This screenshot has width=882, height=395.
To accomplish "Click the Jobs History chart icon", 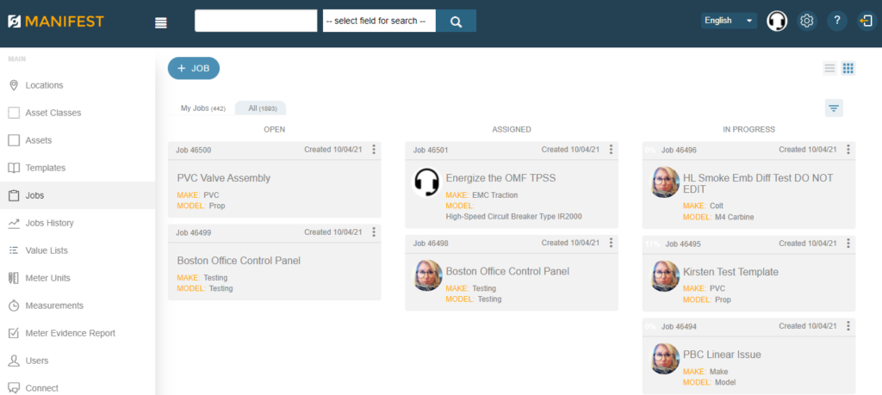I will (14, 223).
